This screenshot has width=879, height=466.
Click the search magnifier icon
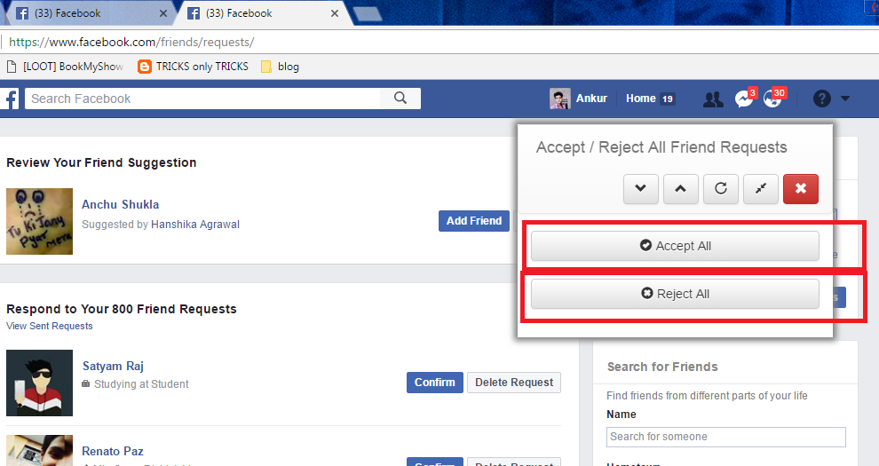400,98
